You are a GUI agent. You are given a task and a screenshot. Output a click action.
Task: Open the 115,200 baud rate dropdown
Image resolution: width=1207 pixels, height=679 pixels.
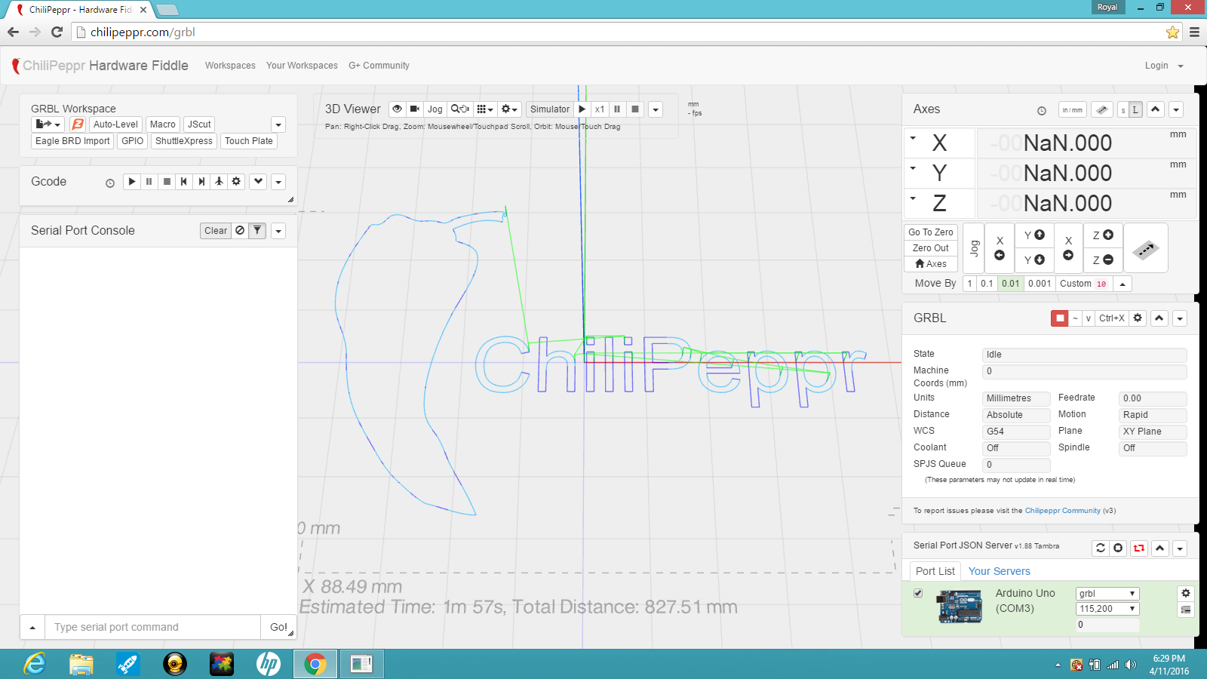(1107, 609)
